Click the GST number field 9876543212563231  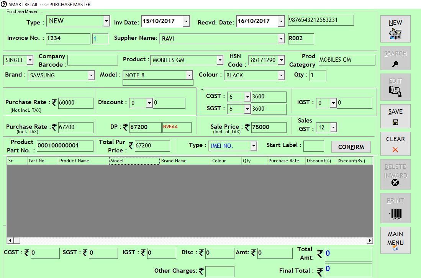pos(321,20)
